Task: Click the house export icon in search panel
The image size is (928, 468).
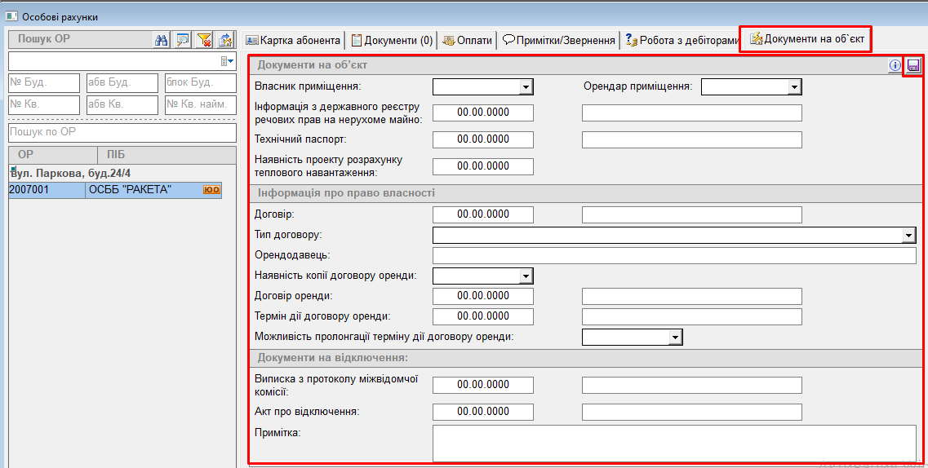Action: pyautogui.click(x=225, y=40)
